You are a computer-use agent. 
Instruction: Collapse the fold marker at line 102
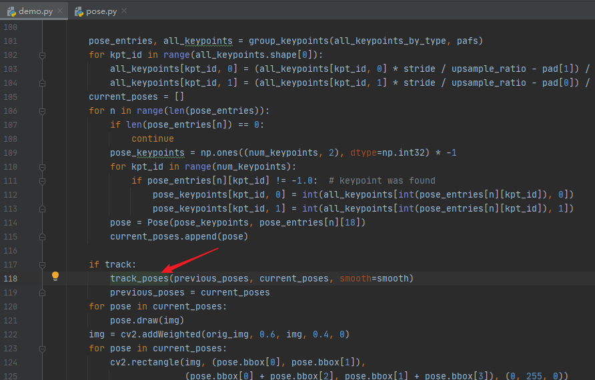tap(43, 55)
